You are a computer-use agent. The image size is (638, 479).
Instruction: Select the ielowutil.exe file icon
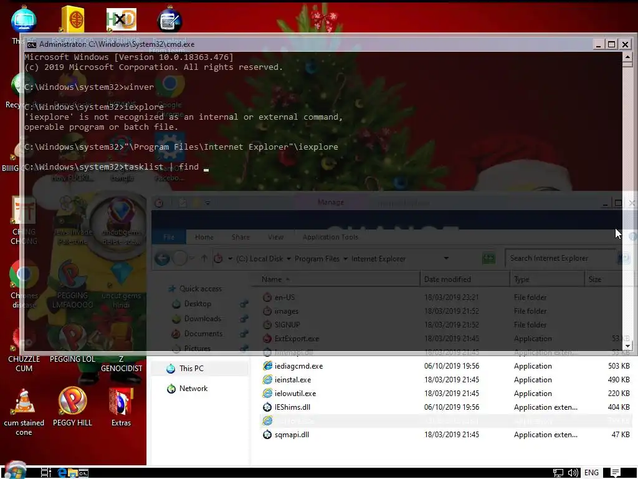tap(267, 394)
